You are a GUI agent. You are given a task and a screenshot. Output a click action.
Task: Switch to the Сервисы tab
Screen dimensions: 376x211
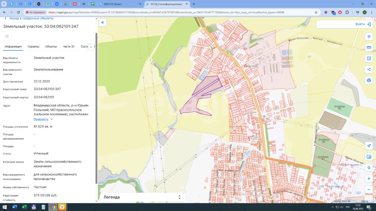click(x=33, y=47)
